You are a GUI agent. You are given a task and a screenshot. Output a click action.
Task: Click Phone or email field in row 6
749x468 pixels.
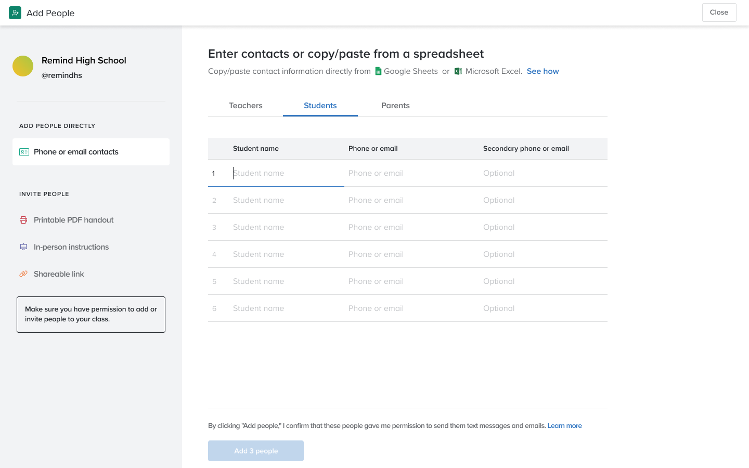coord(411,308)
